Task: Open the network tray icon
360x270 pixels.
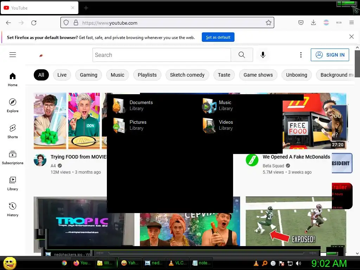Action: tap(290, 263)
